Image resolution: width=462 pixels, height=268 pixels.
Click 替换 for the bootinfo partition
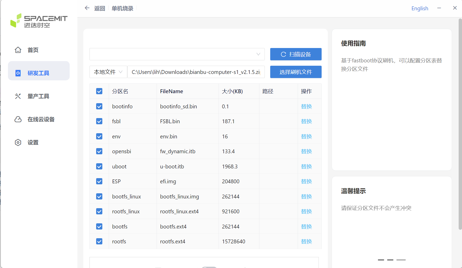pyautogui.click(x=306, y=106)
